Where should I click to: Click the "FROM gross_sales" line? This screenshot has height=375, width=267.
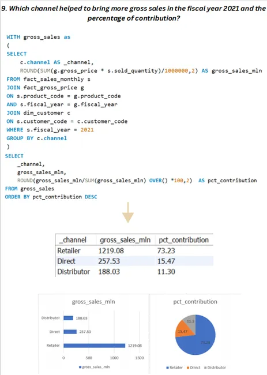click(29, 189)
